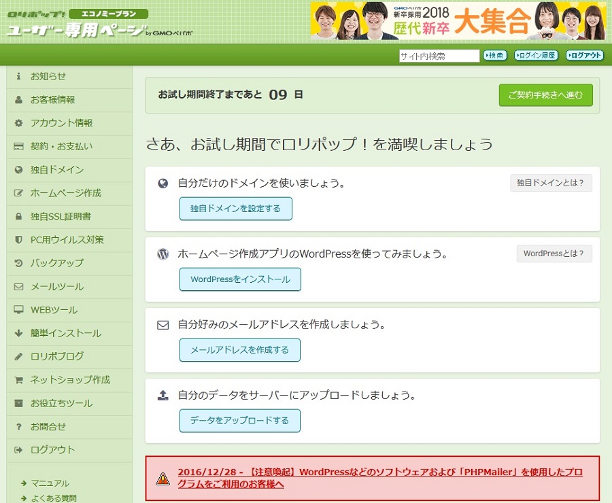
Task: Click the credit card icon beside 契約・お支払い
Action: click(18, 146)
